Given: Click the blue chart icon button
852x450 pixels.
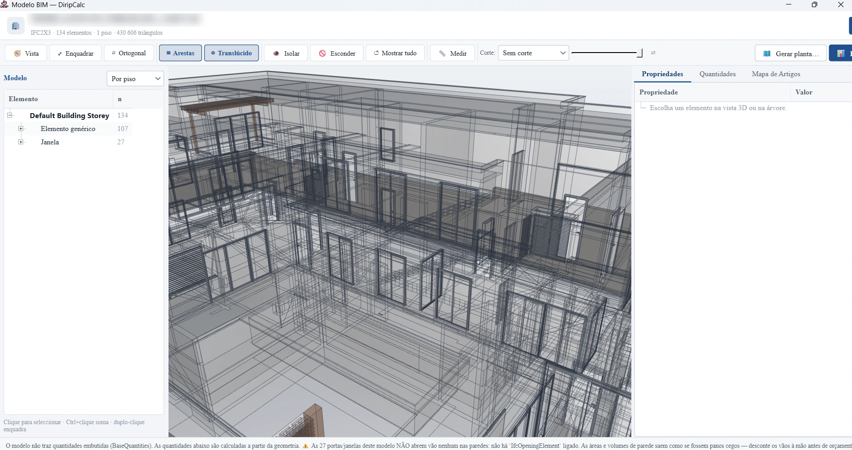Looking at the screenshot, I should (841, 53).
